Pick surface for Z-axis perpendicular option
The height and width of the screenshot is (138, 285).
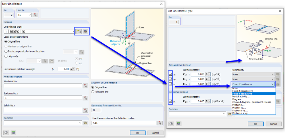82,52
